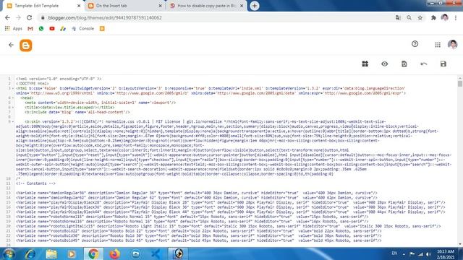
Task: Click the browser forward button
Action: 18,17
